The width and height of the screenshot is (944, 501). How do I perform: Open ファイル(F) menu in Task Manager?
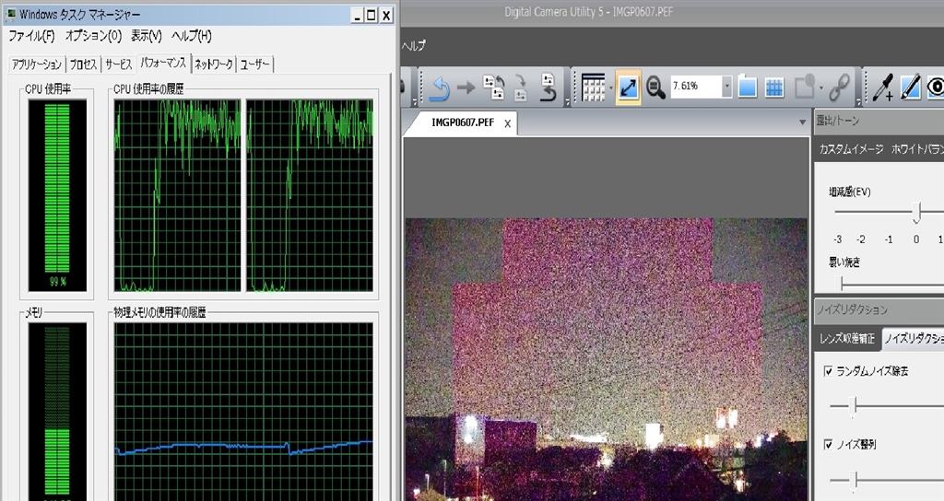click(x=31, y=36)
